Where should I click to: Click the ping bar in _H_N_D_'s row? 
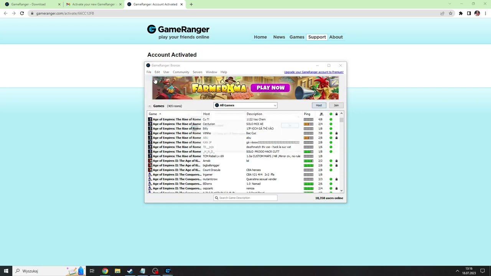[x=308, y=151]
